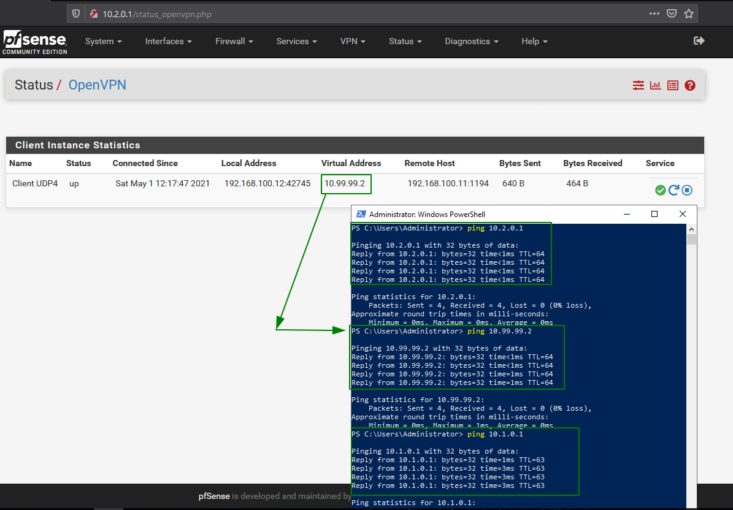
Task: Open the page actions ellipsis menu
Action: pos(654,13)
